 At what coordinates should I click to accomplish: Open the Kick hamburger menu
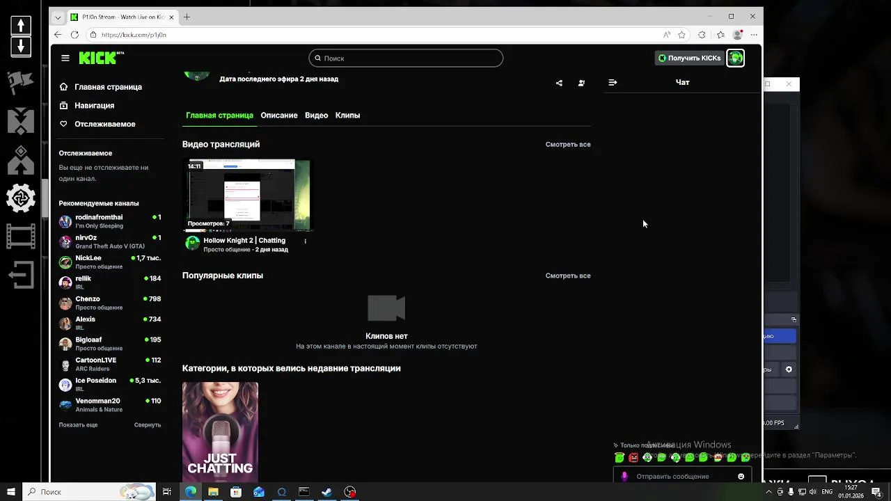(x=65, y=58)
